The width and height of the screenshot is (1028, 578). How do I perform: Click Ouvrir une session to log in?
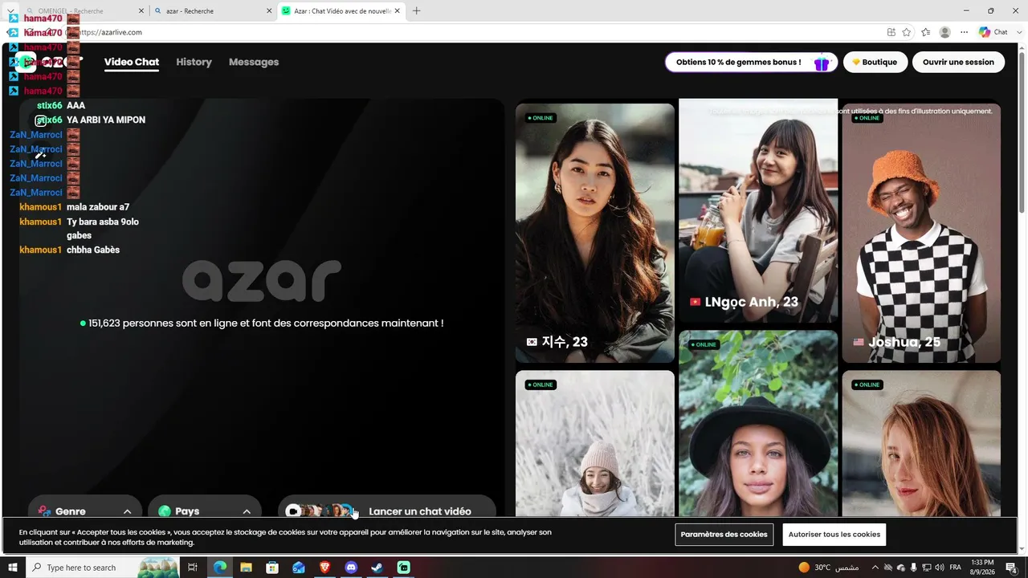click(958, 63)
